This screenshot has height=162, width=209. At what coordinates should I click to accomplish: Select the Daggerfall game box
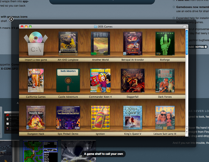coord(133,81)
